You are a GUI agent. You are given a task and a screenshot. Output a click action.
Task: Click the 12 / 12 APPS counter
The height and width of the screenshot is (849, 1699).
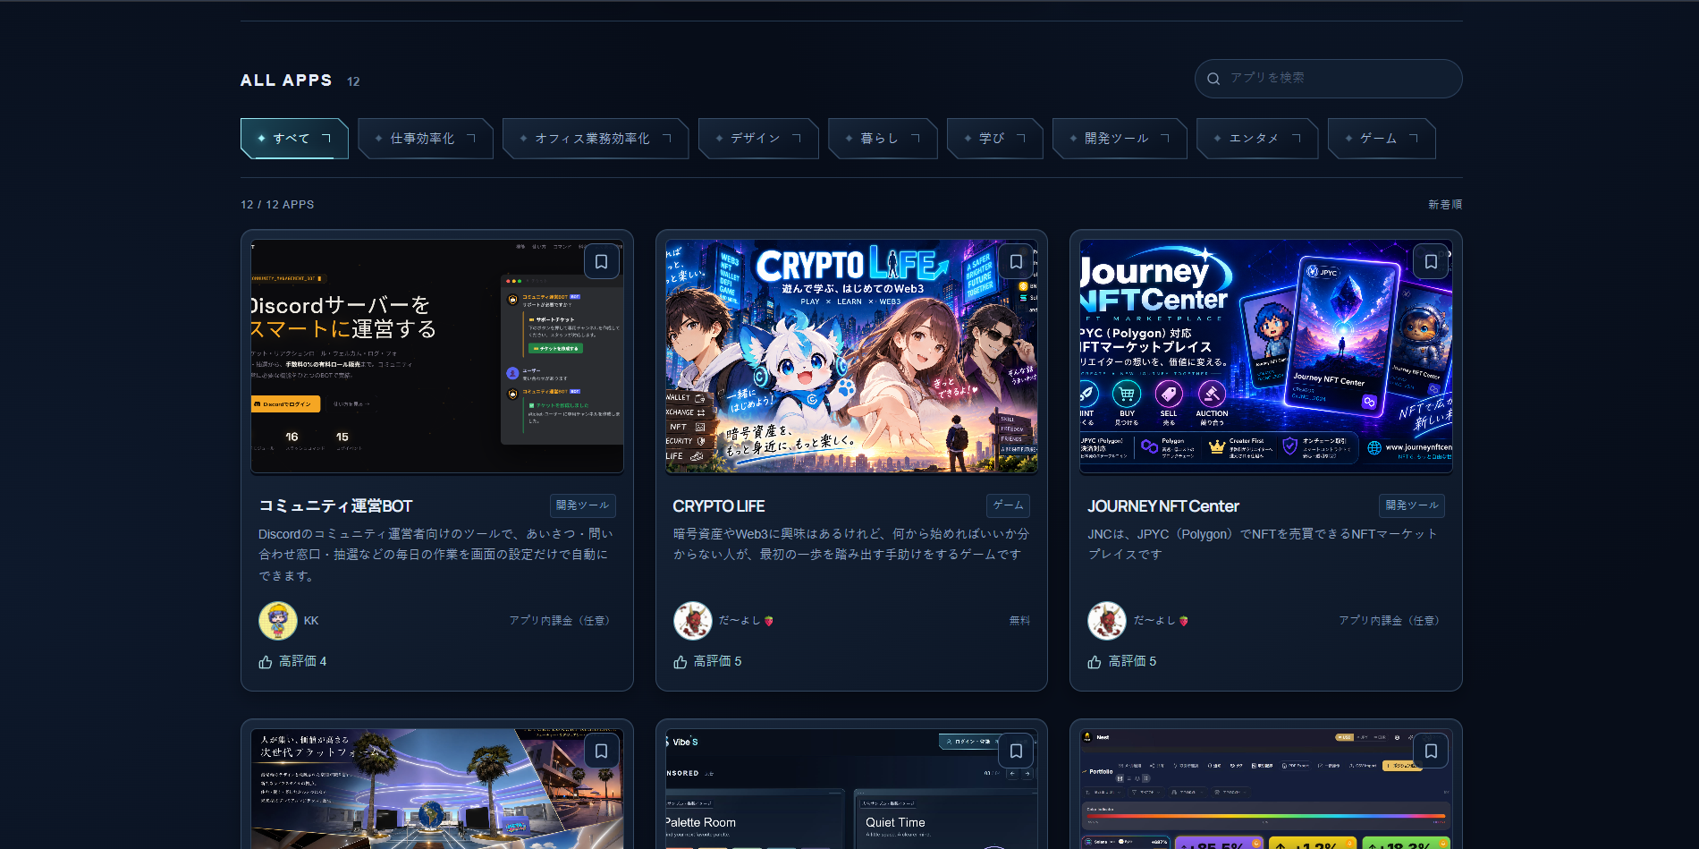point(277,205)
